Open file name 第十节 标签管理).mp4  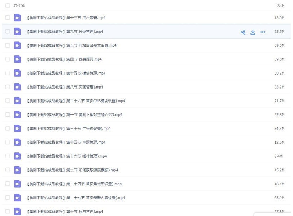(x=65, y=211)
